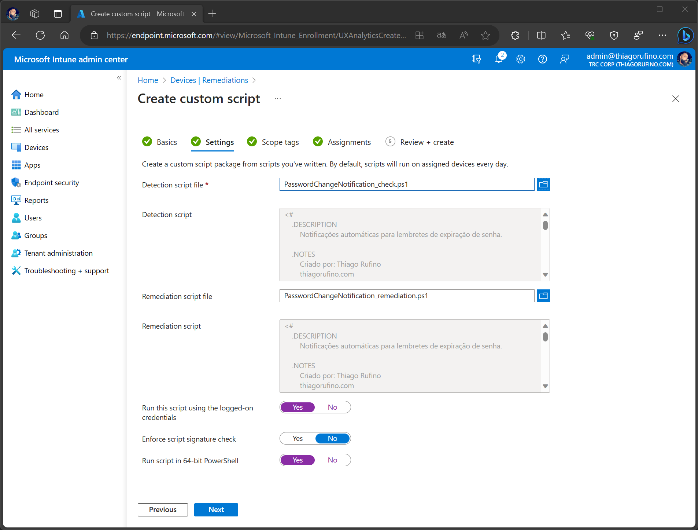Click the browser Home icon
This screenshot has width=698, height=530.
tap(64, 35)
